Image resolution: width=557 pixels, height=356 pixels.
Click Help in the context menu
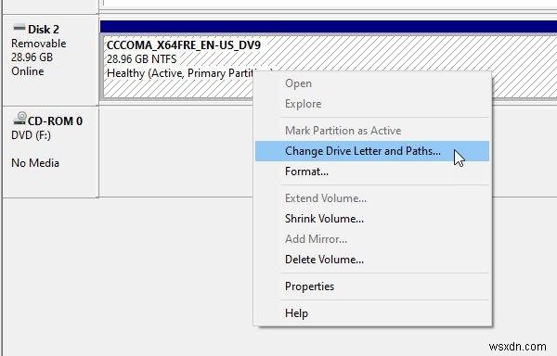pos(372,313)
